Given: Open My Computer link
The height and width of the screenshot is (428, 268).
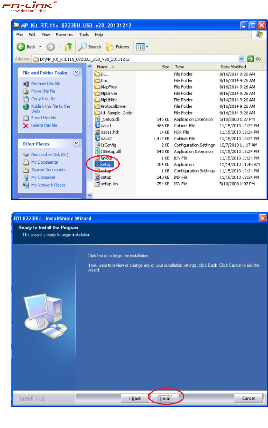Looking at the screenshot, I should [43, 177].
